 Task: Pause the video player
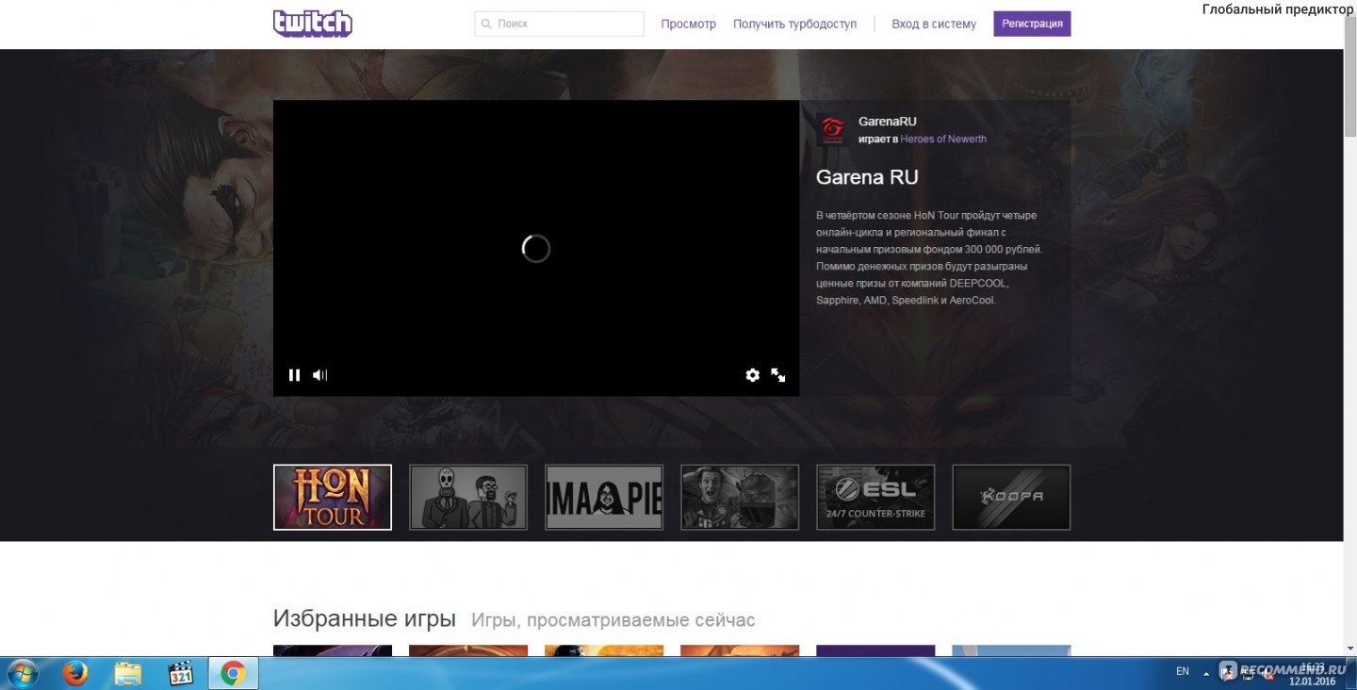pyautogui.click(x=294, y=375)
